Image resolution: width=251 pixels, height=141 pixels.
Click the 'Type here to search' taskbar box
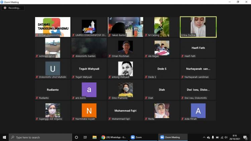point(40,137)
